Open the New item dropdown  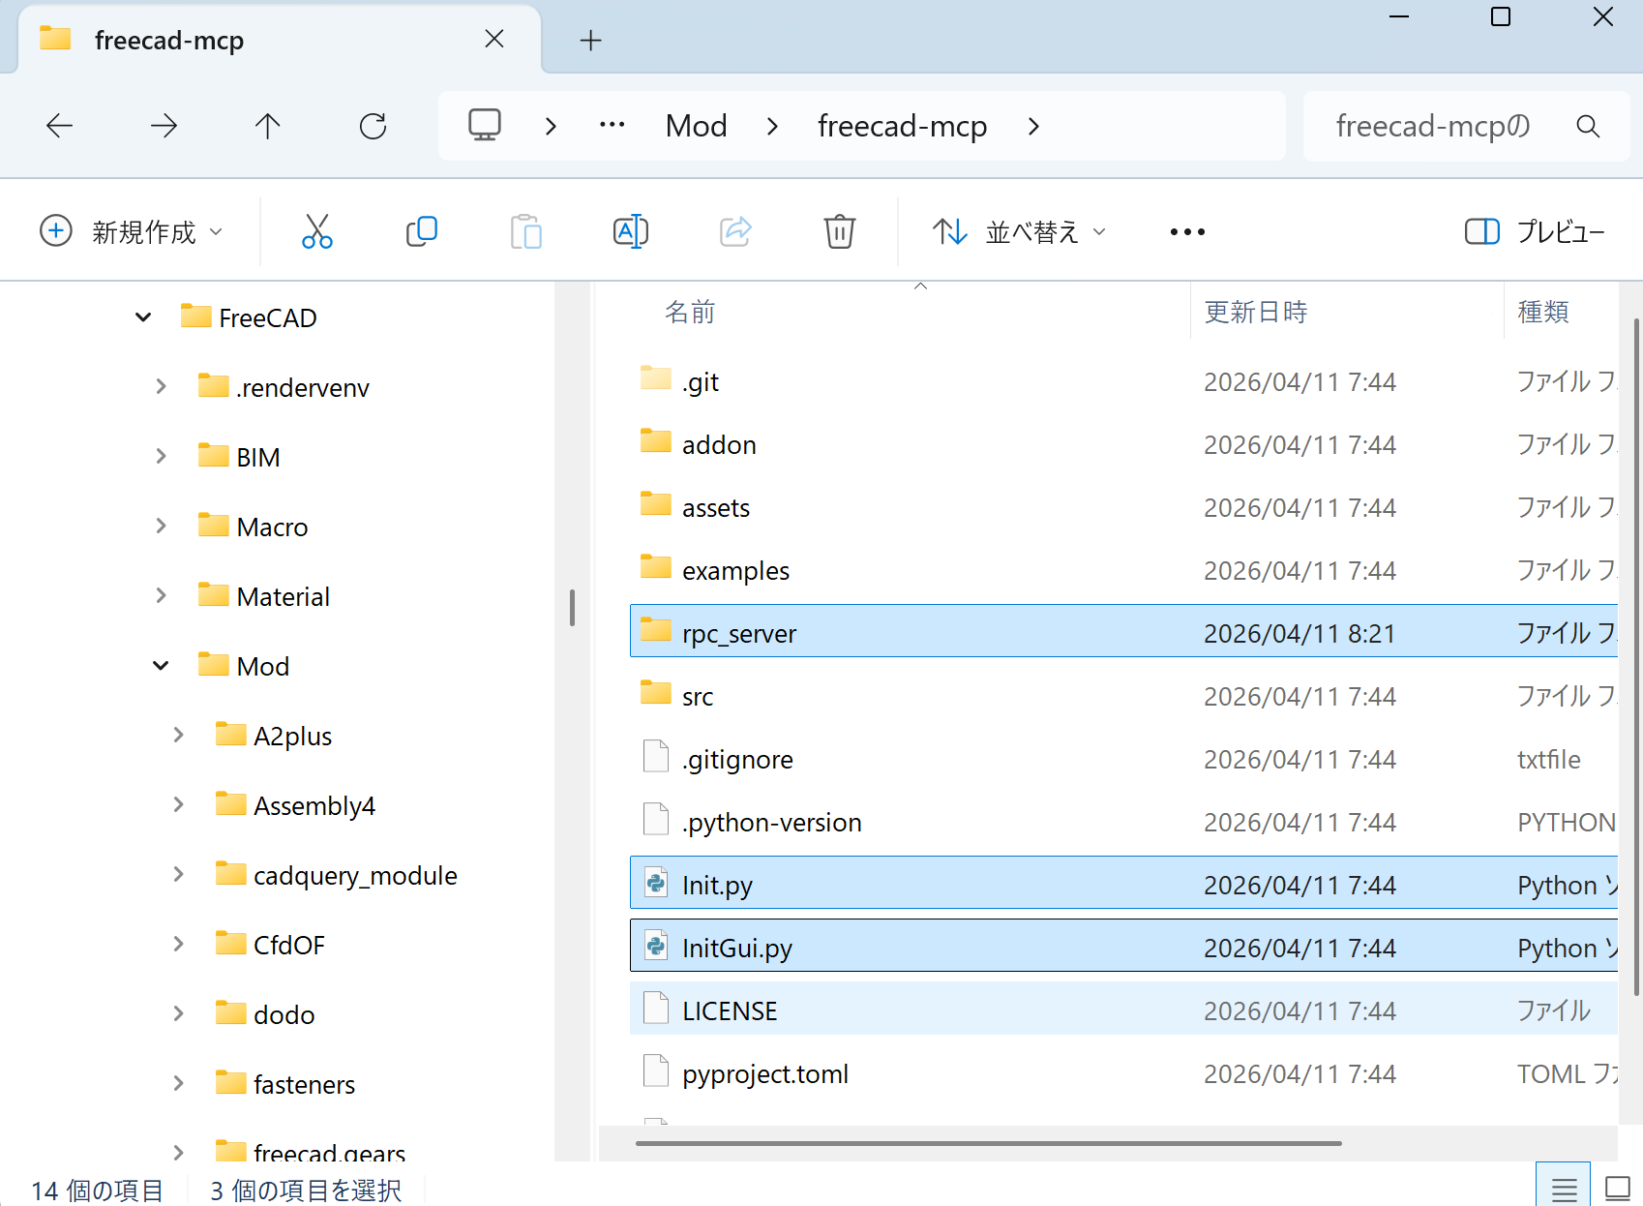[132, 232]
